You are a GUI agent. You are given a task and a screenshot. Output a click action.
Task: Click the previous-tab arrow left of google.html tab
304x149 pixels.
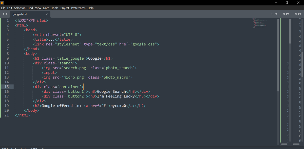3,14
